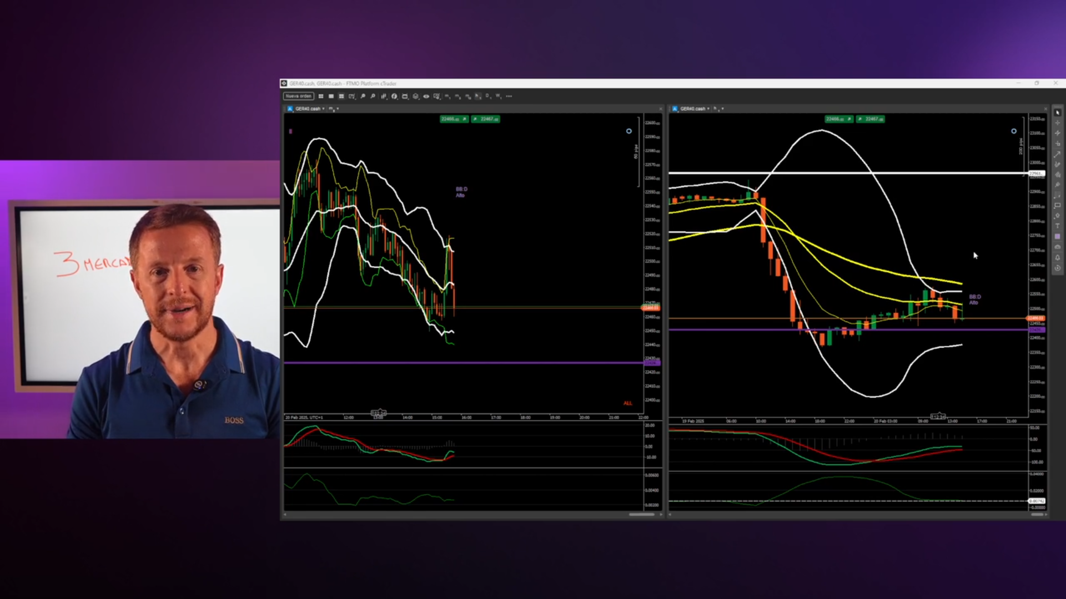Select the pin marker tool in sidebar

1057,185
